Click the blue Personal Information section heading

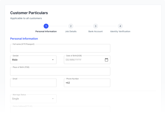[x=24, y=39]
